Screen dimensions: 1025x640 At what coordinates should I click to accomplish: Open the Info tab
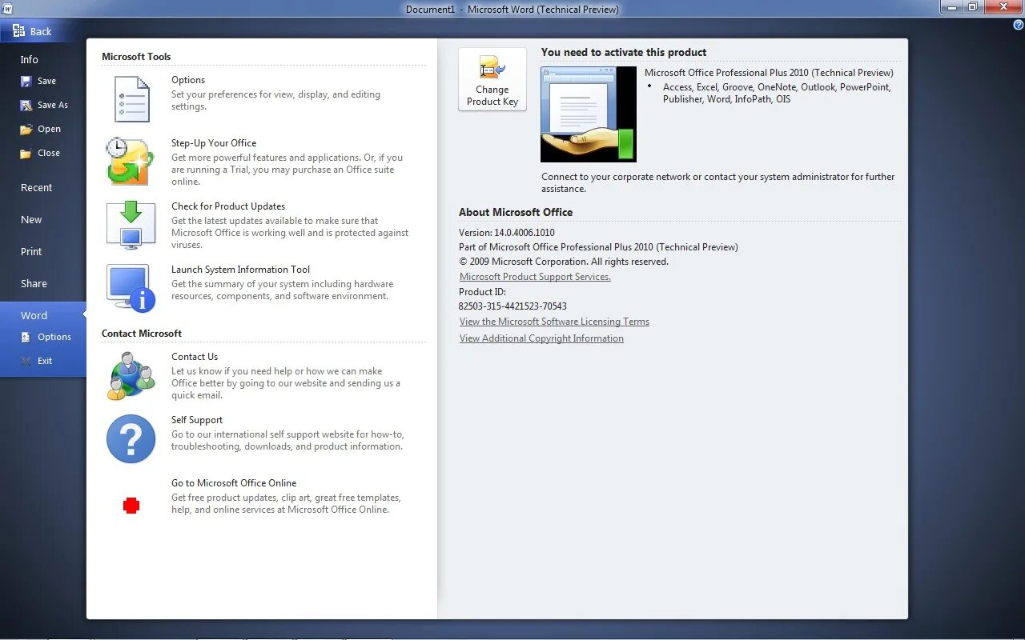tap(29, 59)
